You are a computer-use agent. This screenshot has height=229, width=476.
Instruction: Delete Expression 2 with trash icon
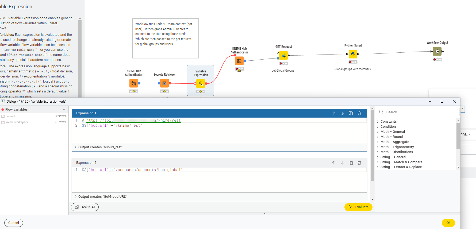click(359, 163)
